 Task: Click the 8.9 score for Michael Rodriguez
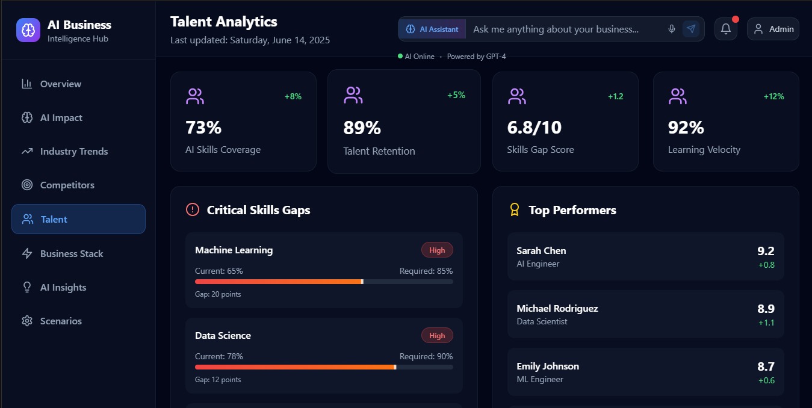(x=766, y=309)
